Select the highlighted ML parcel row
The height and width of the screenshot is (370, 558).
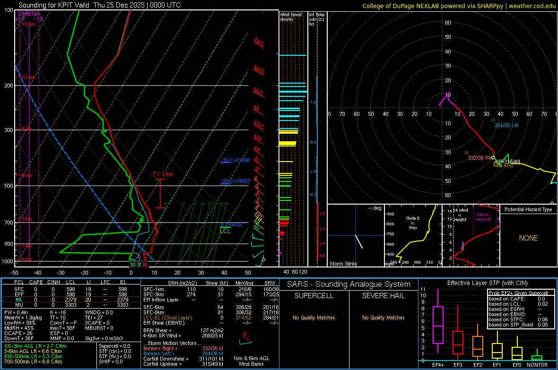pyautogui.click(x=70, y=300)
